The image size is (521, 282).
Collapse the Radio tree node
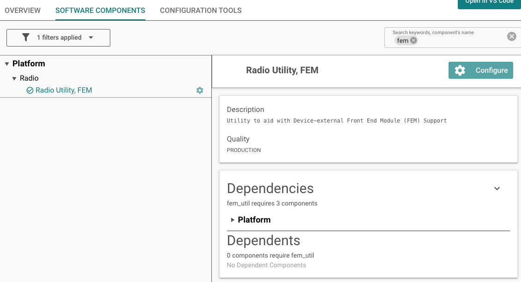[13, 78]
